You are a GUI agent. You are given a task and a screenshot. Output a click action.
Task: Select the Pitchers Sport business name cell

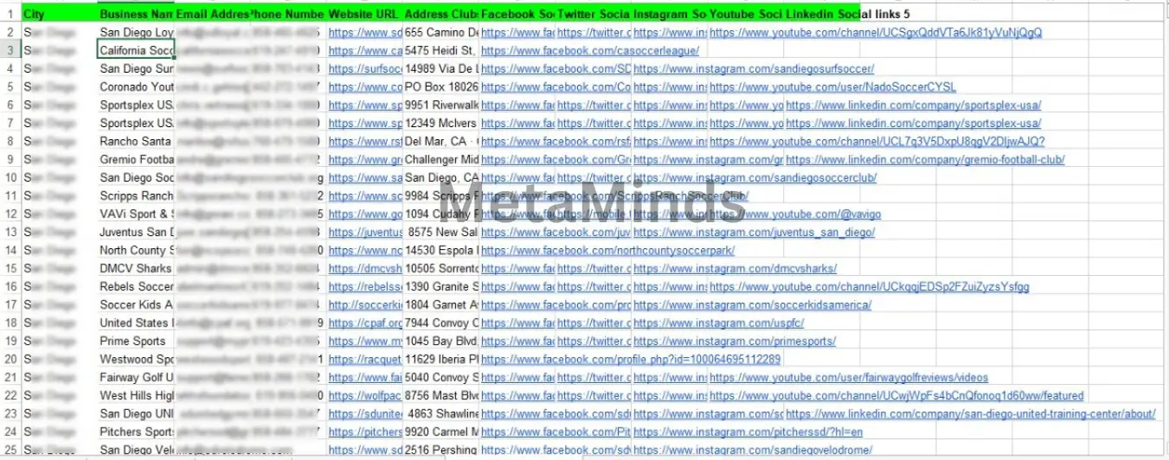point(136,432)
